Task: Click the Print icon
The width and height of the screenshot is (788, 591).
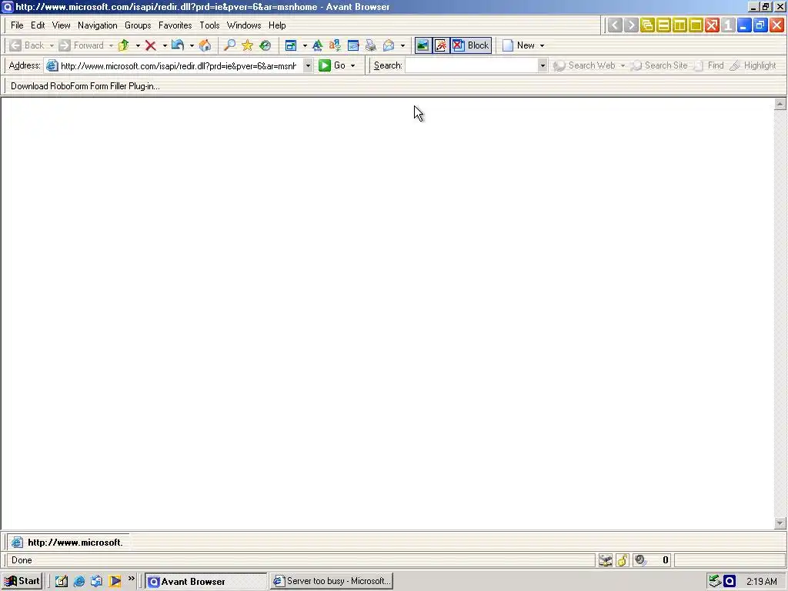Action: 371,45
